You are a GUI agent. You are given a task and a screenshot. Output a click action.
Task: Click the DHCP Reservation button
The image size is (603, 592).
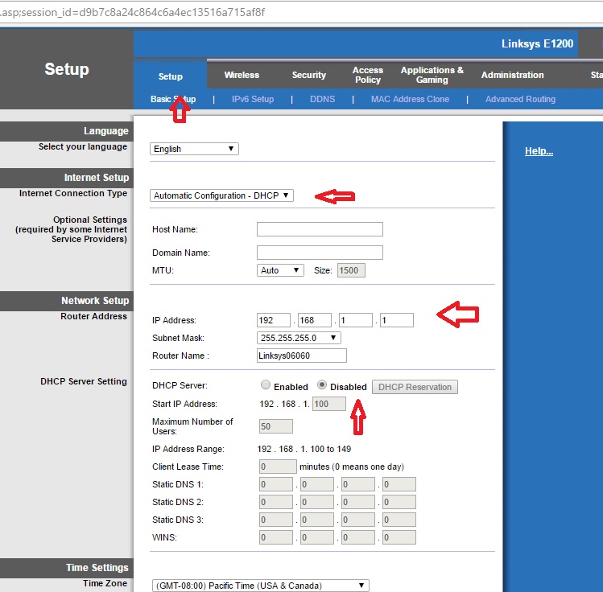(x=415, y=387)
